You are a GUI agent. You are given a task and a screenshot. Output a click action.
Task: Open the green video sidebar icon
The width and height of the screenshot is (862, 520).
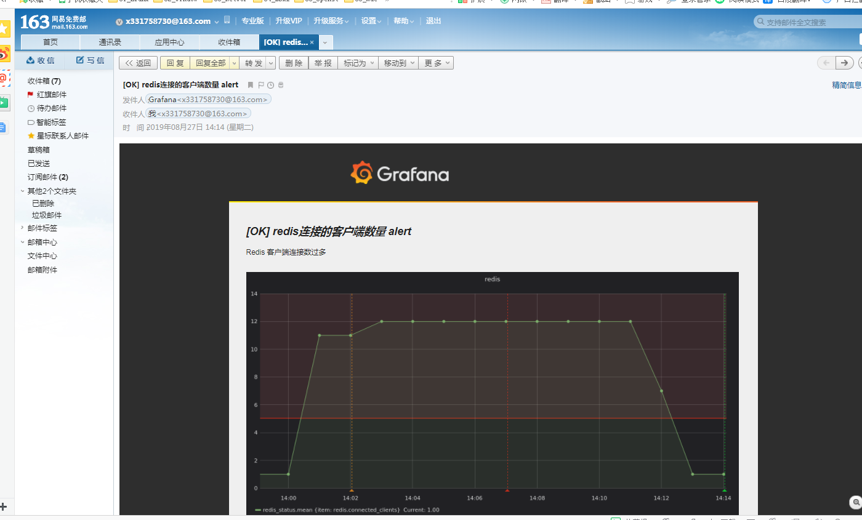click(4, 103)
